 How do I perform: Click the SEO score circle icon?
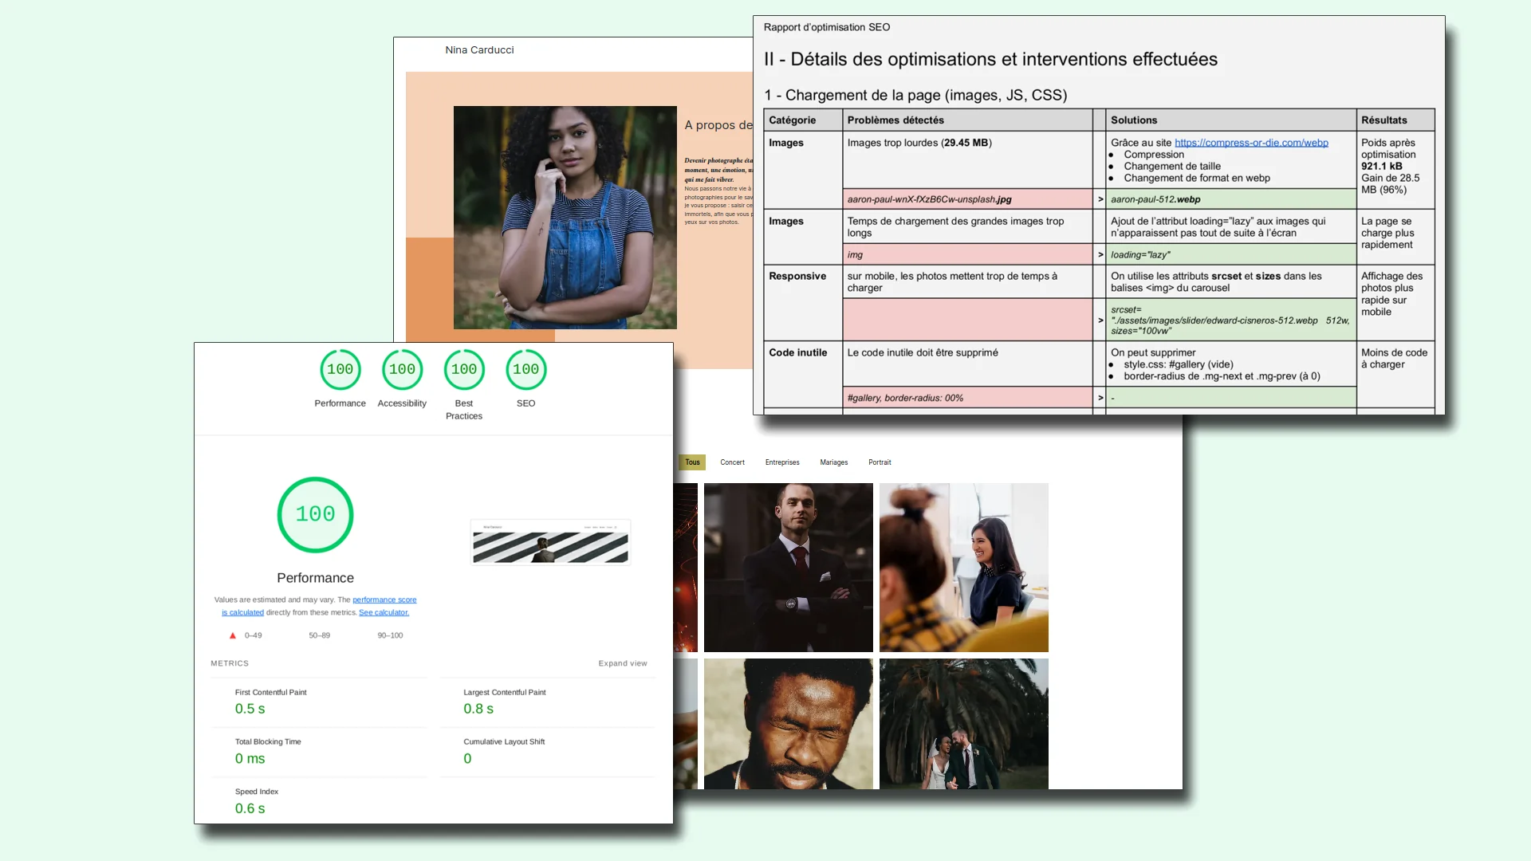coord(525,369)
